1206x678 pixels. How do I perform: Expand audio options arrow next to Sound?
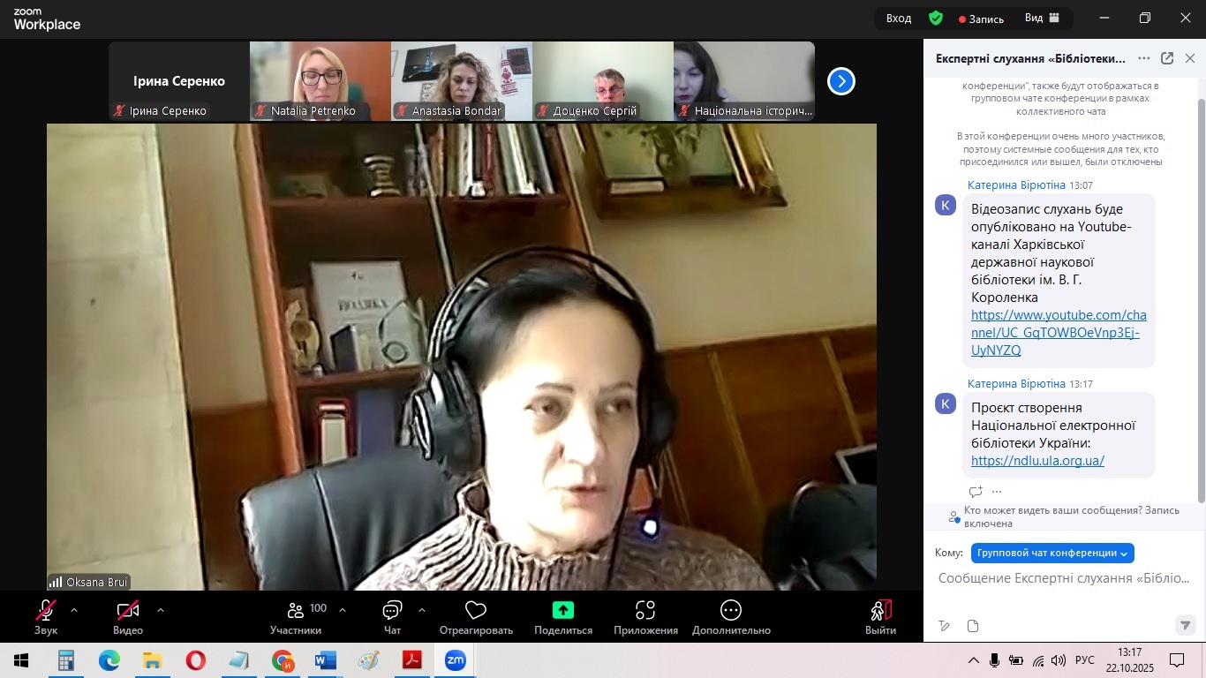pyautogui.click(x=74, y=610)
